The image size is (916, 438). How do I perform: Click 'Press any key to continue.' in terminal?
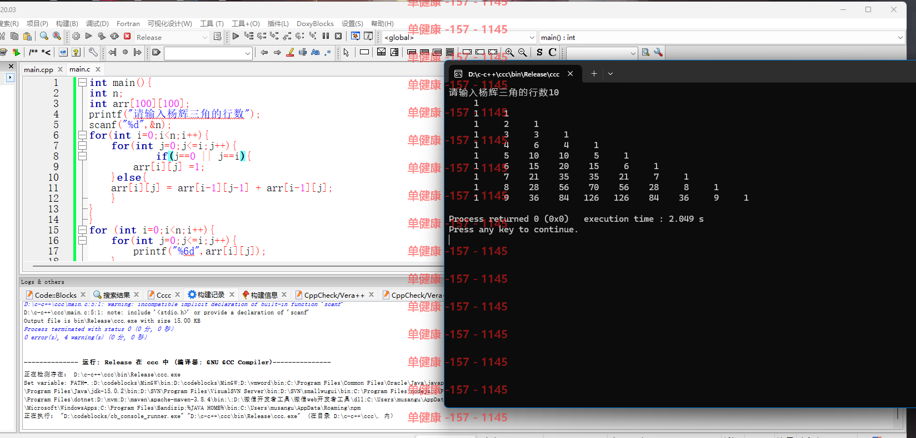click(513, 230)
